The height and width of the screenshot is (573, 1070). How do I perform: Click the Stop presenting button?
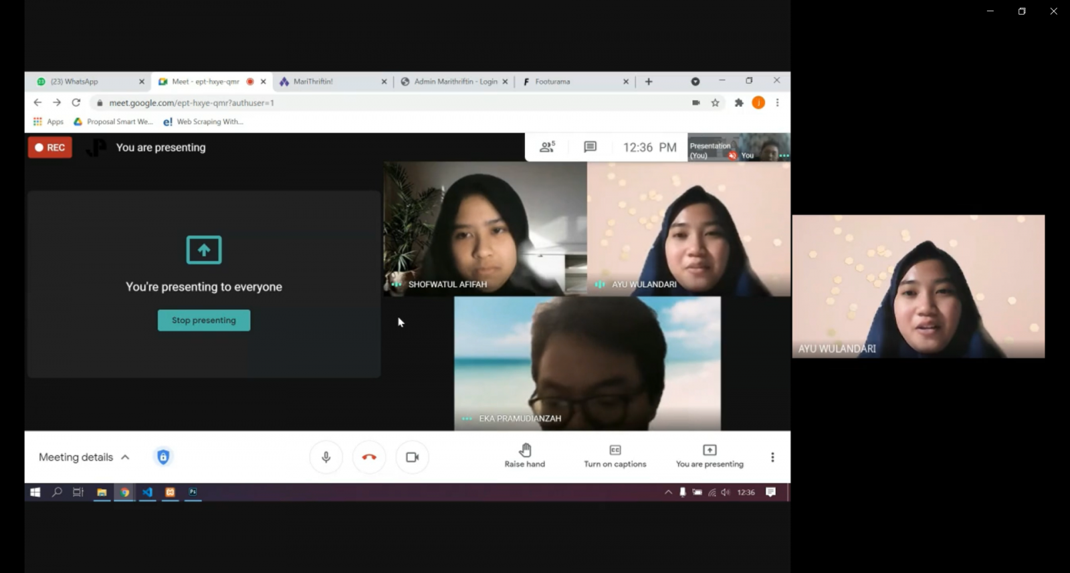coord(204,321)
